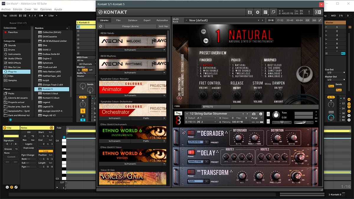Click the Instr Nav button

163,26
